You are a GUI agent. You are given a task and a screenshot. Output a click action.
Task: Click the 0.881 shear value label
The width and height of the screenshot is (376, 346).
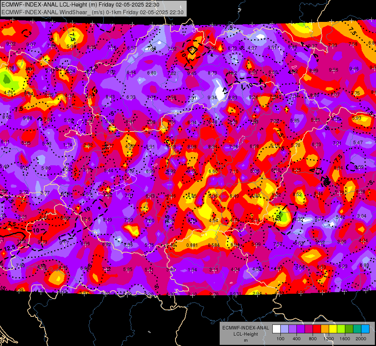[x=192, y=245]
